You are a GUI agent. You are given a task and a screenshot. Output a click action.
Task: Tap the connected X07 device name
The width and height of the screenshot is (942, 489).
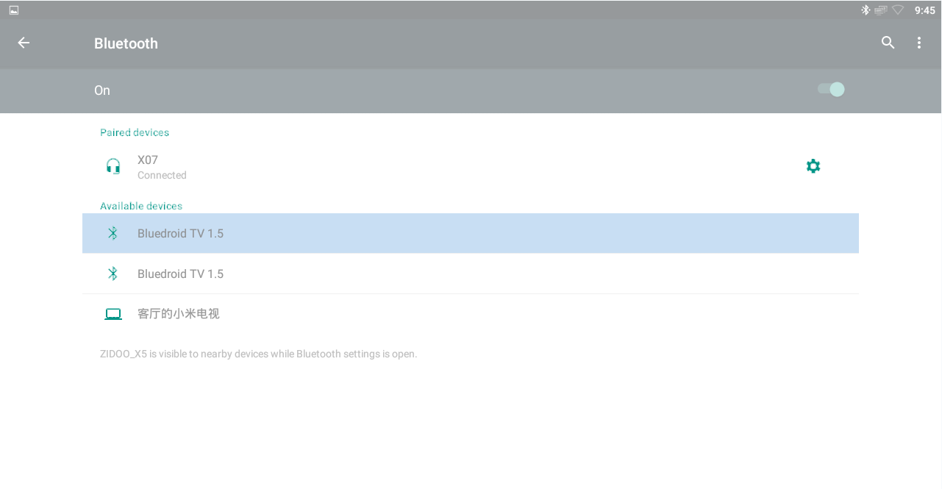(148, 160)
